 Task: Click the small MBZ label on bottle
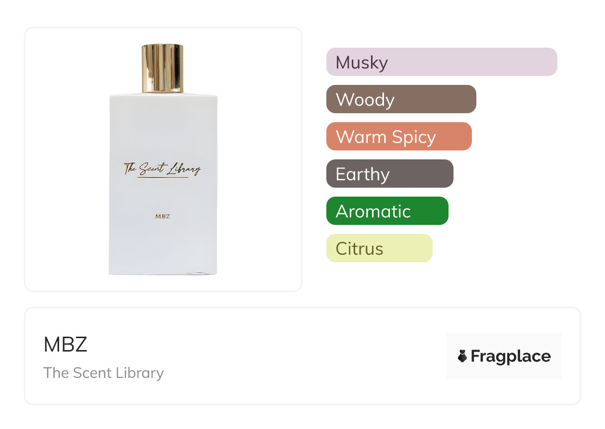click(163, 216)
